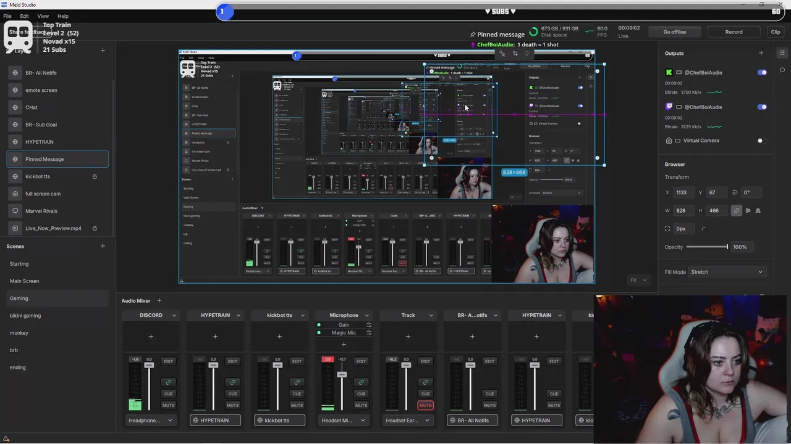Open the Fill Mode Stretch dropdown
Viewport: 791px width, 444px height.
click(x=727, y=272)
